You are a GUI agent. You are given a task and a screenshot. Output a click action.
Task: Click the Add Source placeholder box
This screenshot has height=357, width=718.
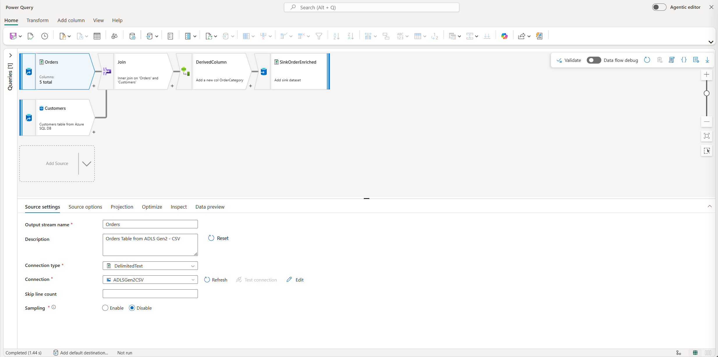coord(57,164)
